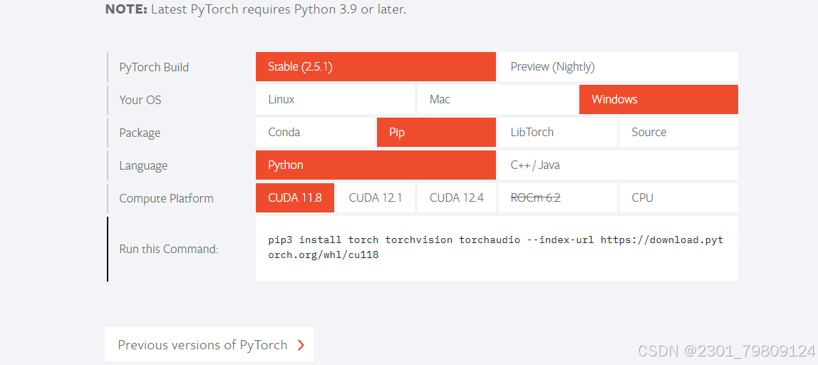The width and height of the screenshot is (818, 365).
Task: Select CUDA 11.8 compute platform
Action: point(295,198)
